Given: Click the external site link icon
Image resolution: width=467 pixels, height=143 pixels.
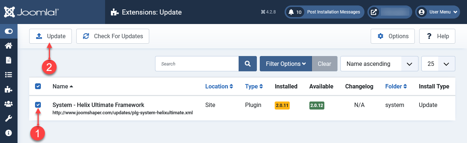Looking at the screenshot, I should [x=374, y=12].
